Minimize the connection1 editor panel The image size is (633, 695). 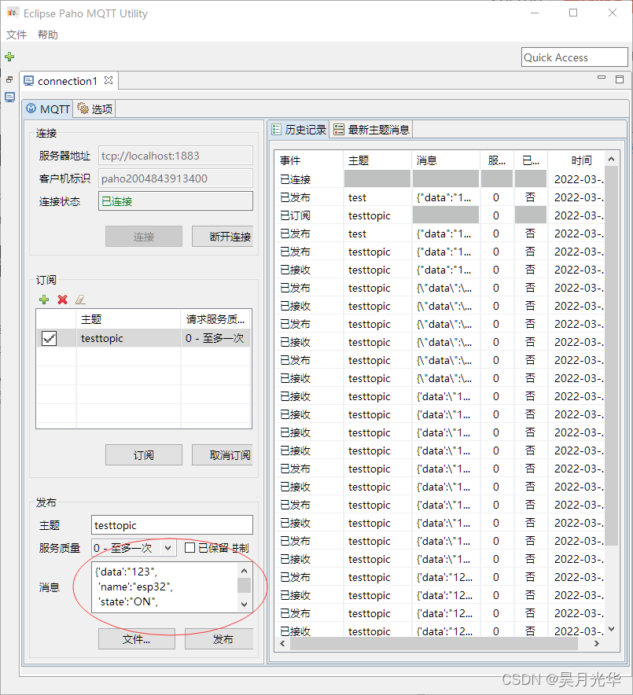click(x=602, y=78)
